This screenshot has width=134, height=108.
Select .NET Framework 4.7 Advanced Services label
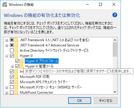click(x=50, y=45)
